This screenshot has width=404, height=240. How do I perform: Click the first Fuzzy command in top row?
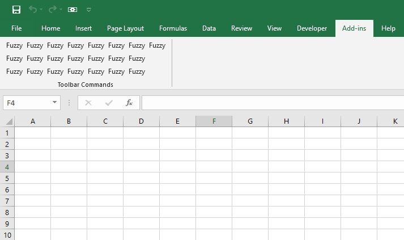[14, 45]
